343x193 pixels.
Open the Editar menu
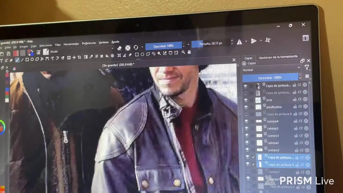pyautogui.click(x=8, y=47)
